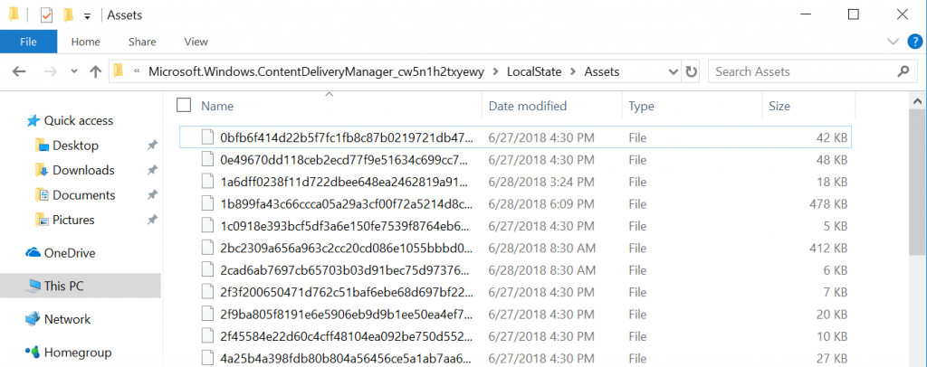
Task: Select file 4a25b4a398fdb80b804a56456ce5a1ab7aa6...
Action: (515, 358)
